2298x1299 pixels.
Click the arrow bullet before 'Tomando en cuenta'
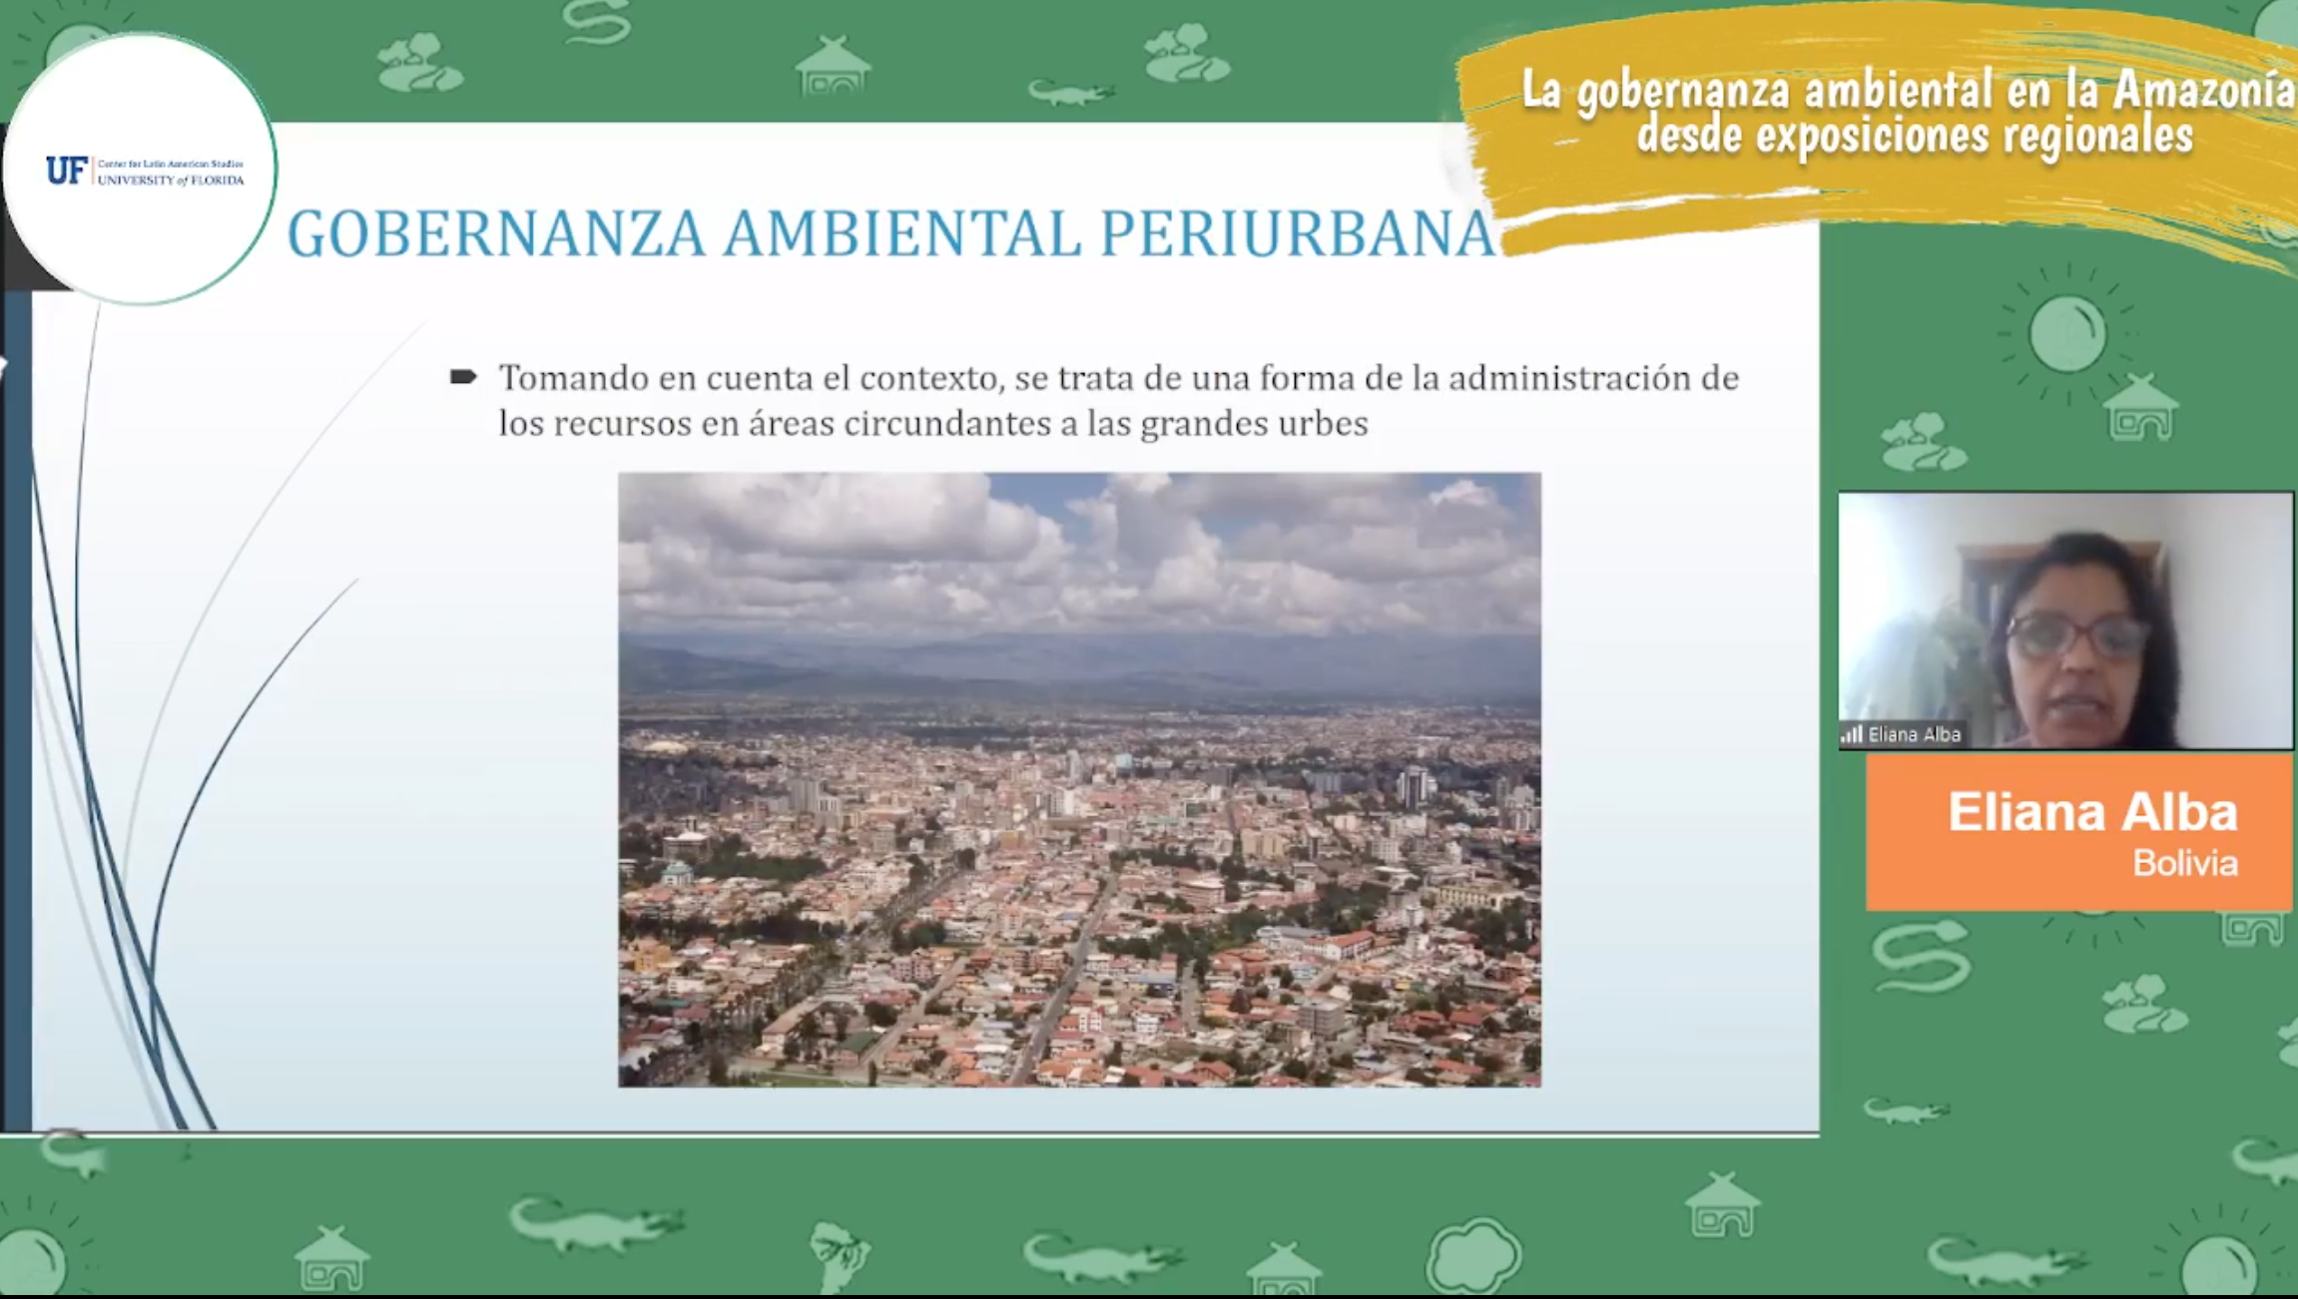coord(462,376)
